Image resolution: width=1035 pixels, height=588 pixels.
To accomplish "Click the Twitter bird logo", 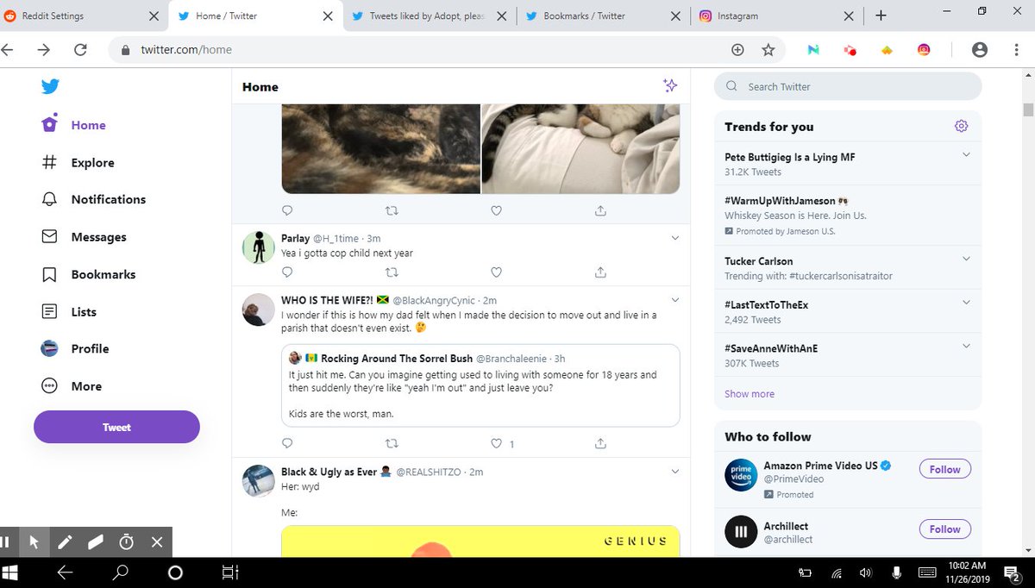I will click(50, 86).
